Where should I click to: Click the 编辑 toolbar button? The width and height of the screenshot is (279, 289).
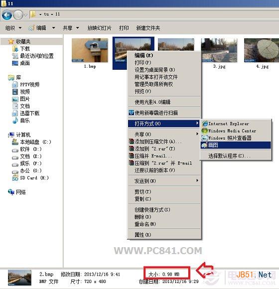click(x=37, y=28)
